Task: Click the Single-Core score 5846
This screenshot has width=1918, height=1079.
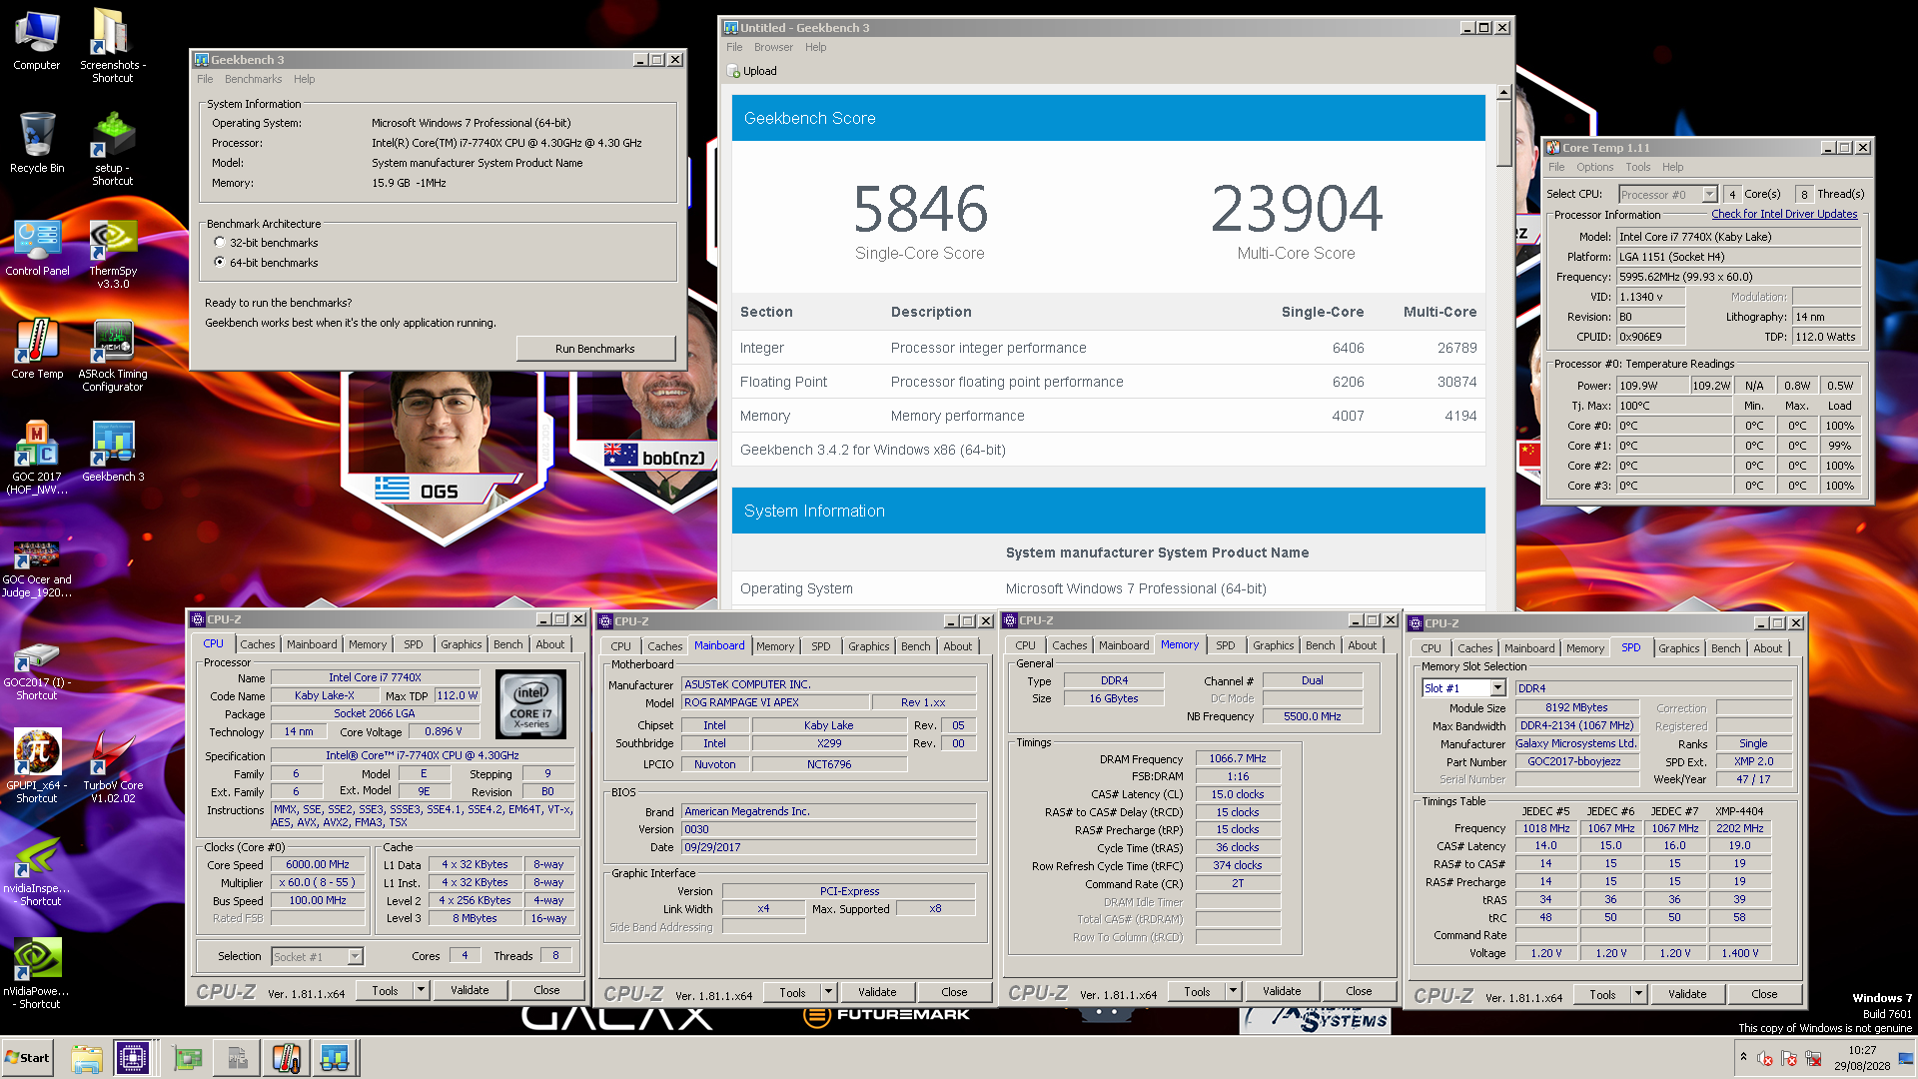Action: pyautogui.click(x=920, y=209)
